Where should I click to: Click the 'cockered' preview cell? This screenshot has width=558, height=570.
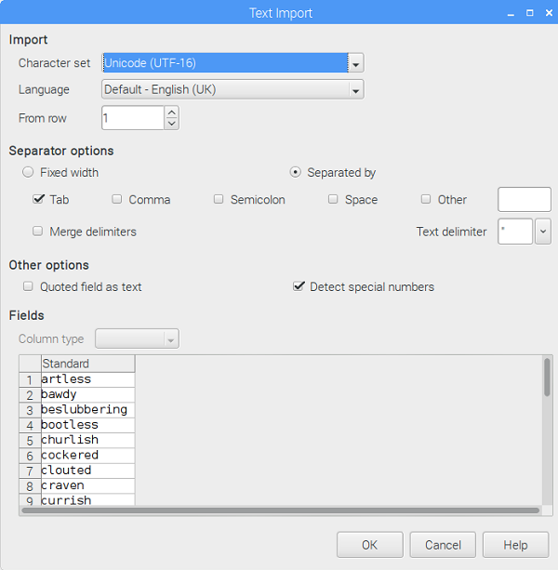coord(88,456)
